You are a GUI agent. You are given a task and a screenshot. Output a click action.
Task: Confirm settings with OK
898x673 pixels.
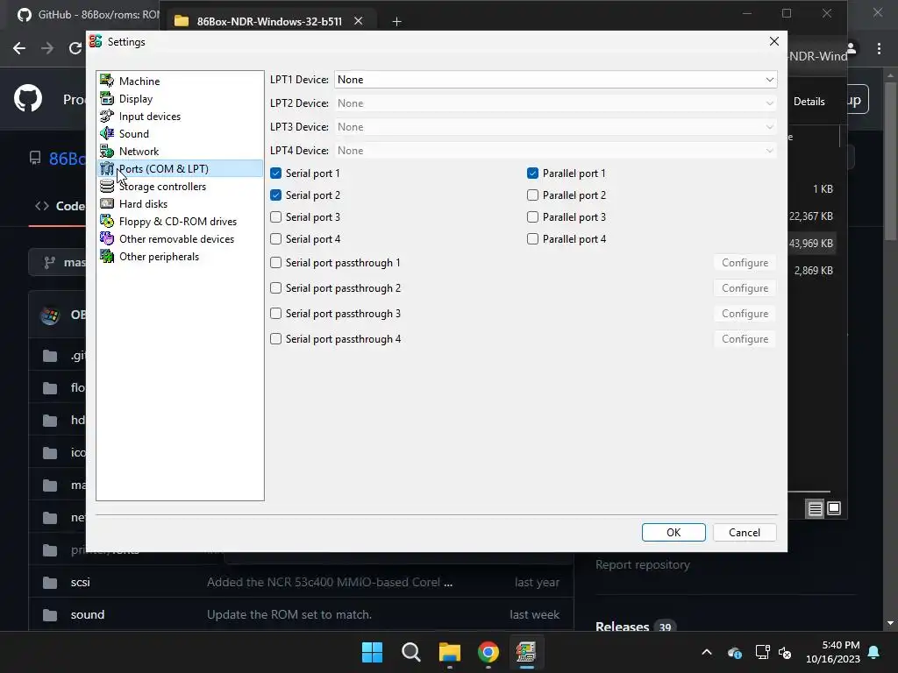tap(673, 532)
